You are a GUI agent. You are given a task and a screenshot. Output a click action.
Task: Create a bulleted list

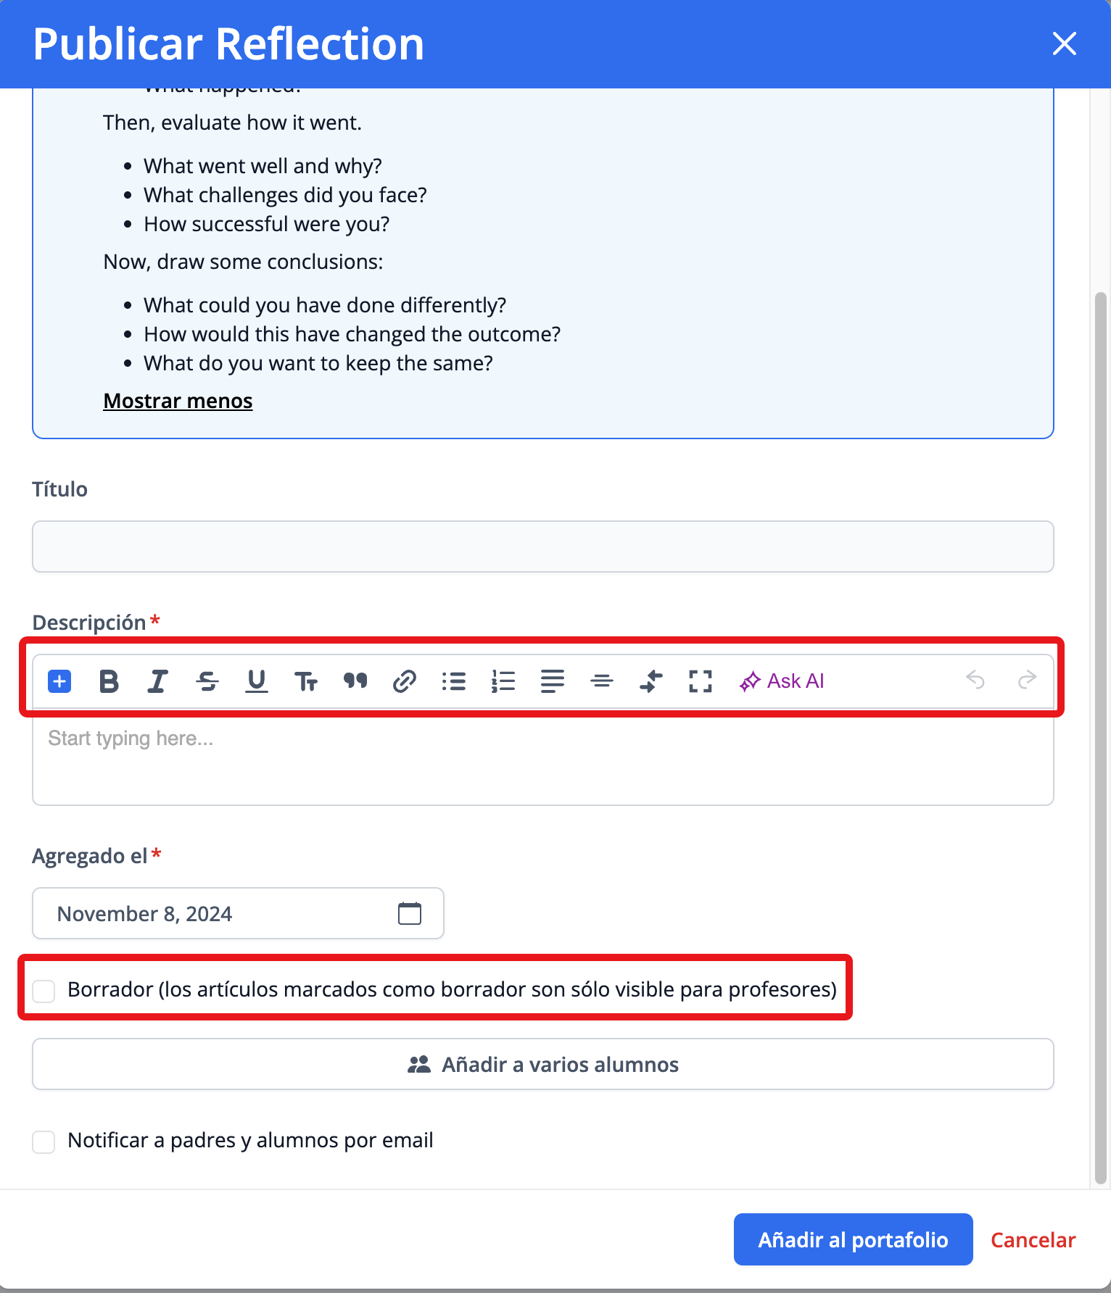(x=454, y=681)
